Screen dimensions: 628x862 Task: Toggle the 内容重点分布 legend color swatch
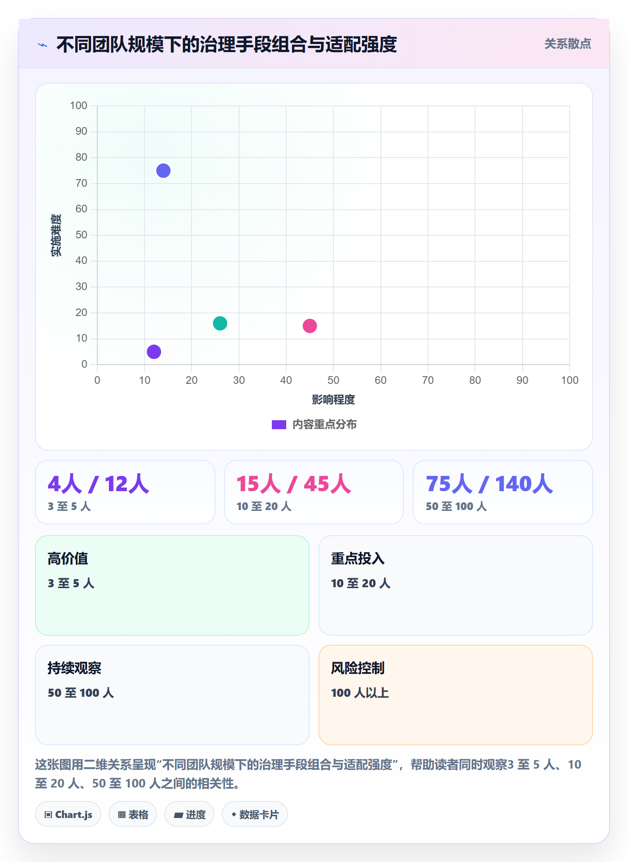tap(279, 425)
